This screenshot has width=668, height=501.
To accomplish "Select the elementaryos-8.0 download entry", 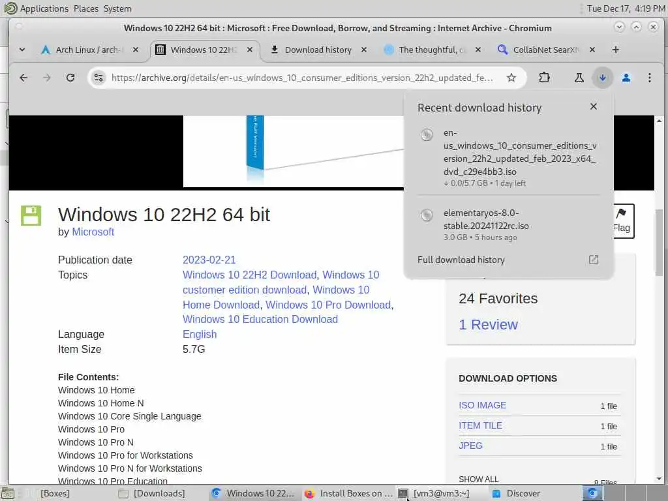I will [x=508, y=224].
